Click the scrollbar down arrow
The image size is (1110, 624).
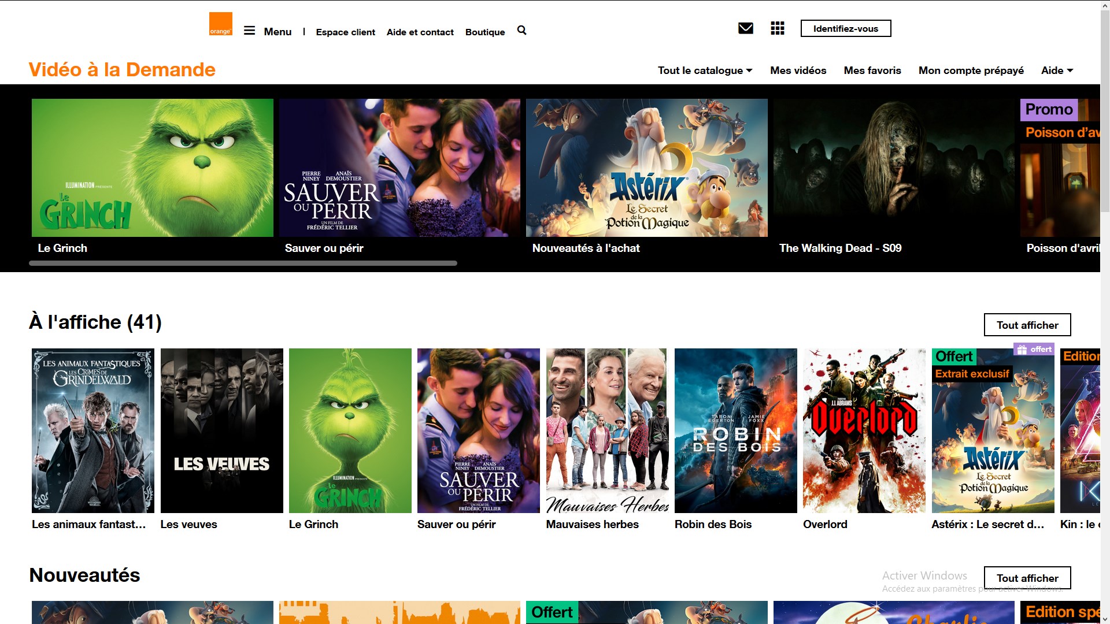pos(1105,619)
